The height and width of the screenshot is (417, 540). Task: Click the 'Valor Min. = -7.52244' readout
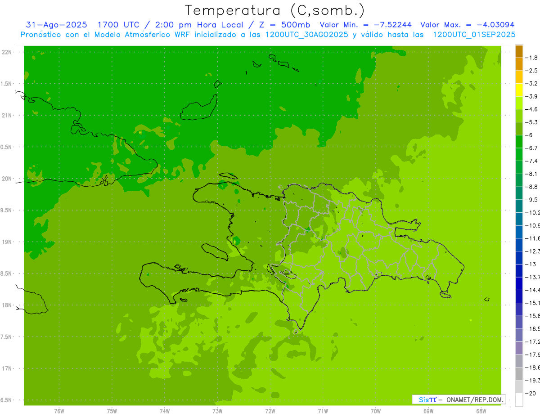click(x=365, y=25)
